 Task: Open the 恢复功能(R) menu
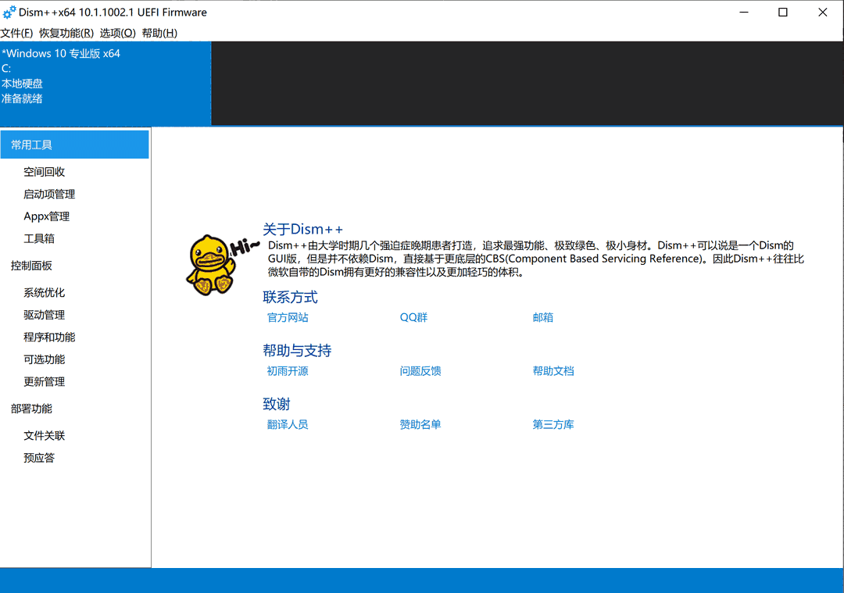(66, 33)
